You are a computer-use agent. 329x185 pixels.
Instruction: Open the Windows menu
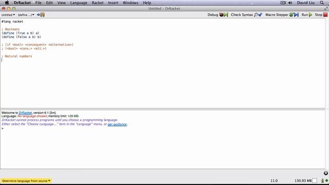point(130,3)
